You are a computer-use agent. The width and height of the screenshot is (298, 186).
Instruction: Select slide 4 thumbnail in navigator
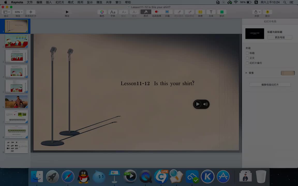tap(16, 71)
